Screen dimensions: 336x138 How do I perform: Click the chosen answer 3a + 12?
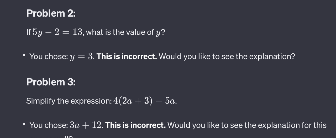[x=86, y=125]
